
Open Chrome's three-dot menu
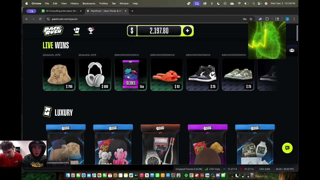294,19
